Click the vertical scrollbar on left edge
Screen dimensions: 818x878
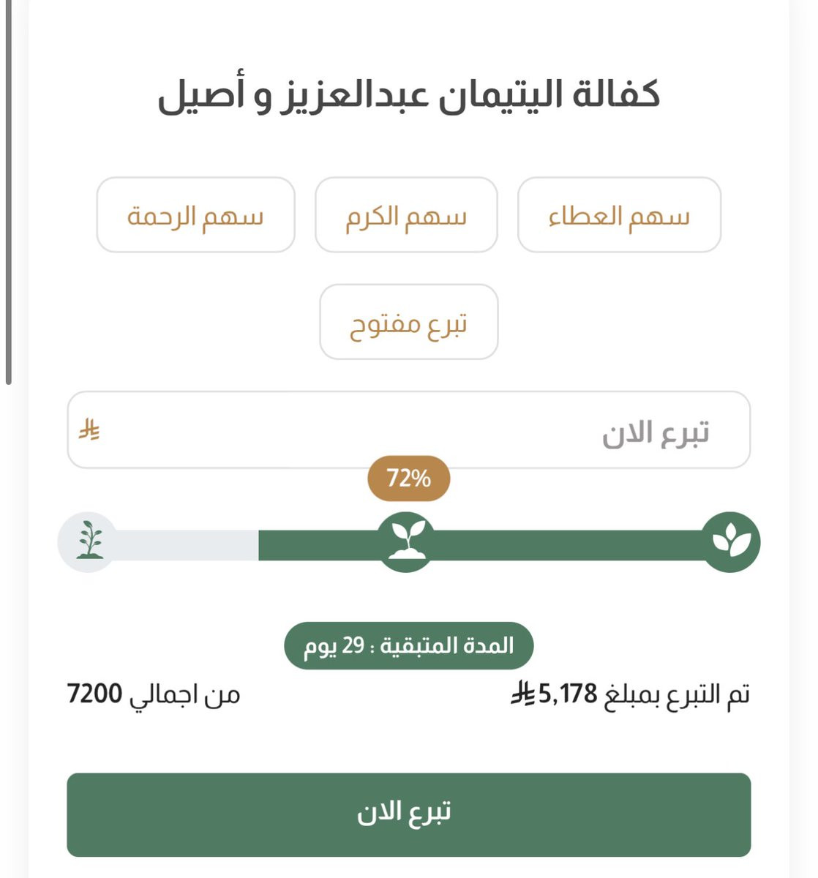click(8, 192)
